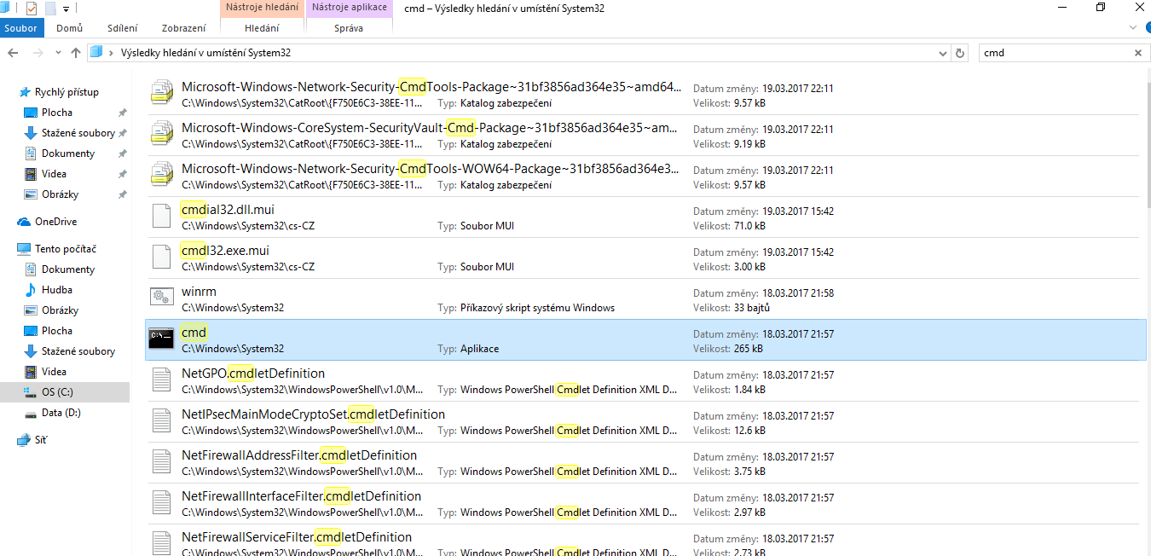1151x556 pixels.
Task: Switch to the Domů tab
Action: coord(70,28)
